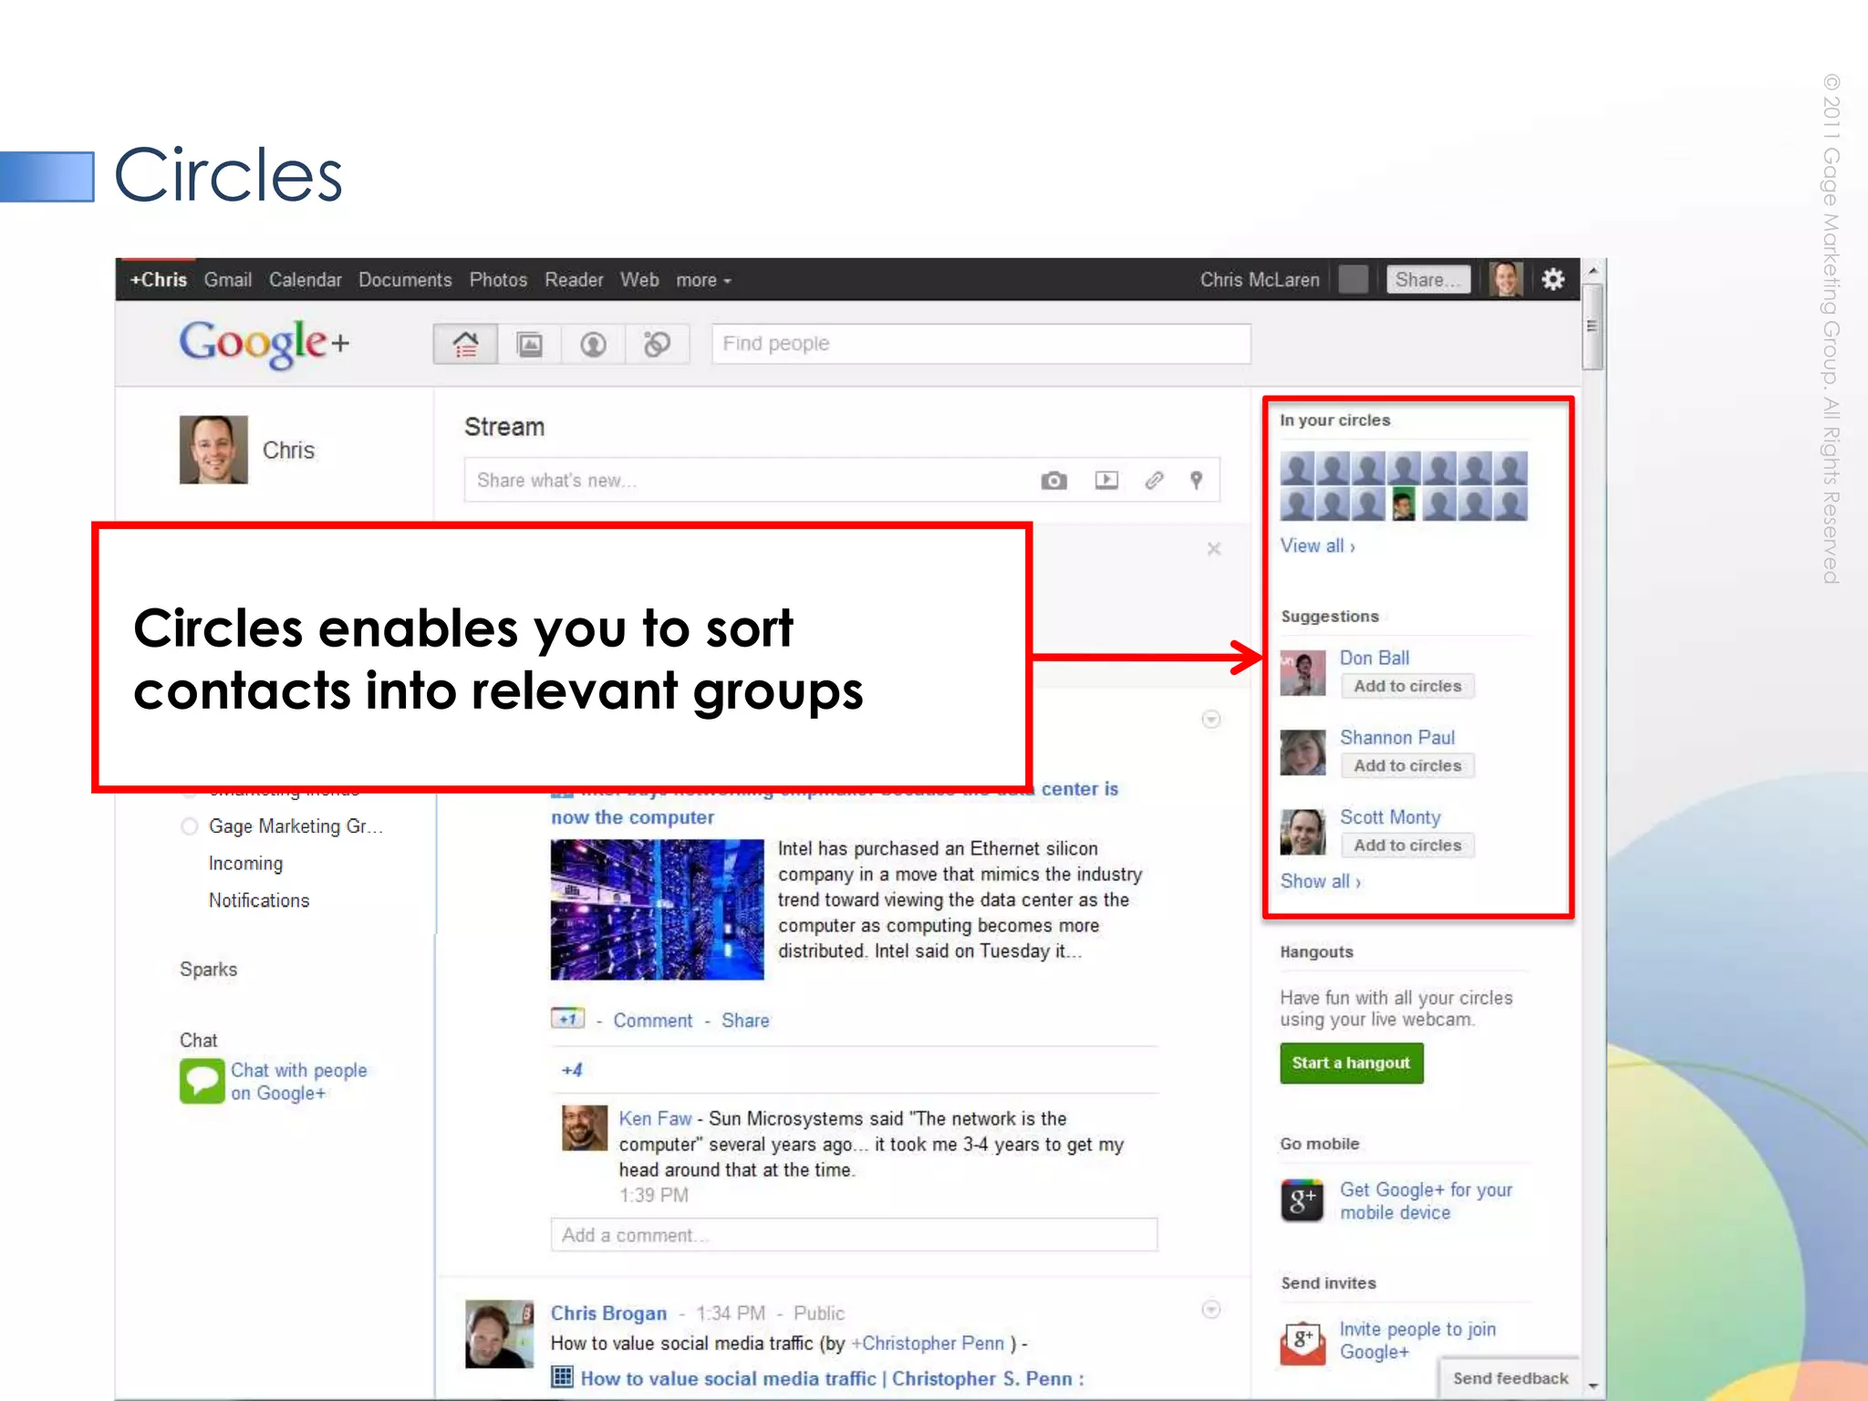The image size is (1868, 1401).
Task: Open Notifications in left sidebar
Action: 259,900
